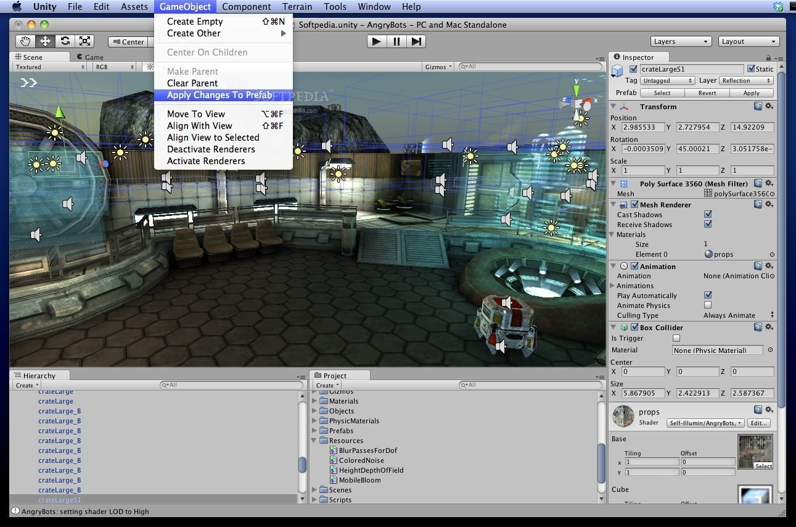Open props material help icon
Image resolution: width=796 pixels, height=527 pixels.
pos(758,410)
